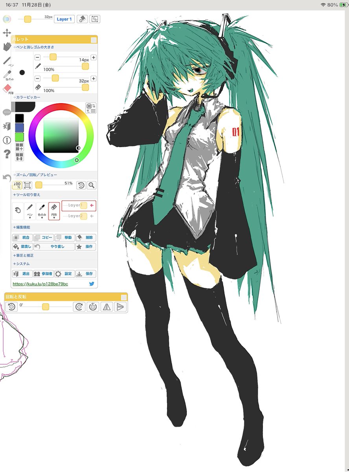This screenshot has height=472, width=349.
Task: Rotate canvas counterclockwise in 回転と反転 panel
Action: (x=11, y=307)
